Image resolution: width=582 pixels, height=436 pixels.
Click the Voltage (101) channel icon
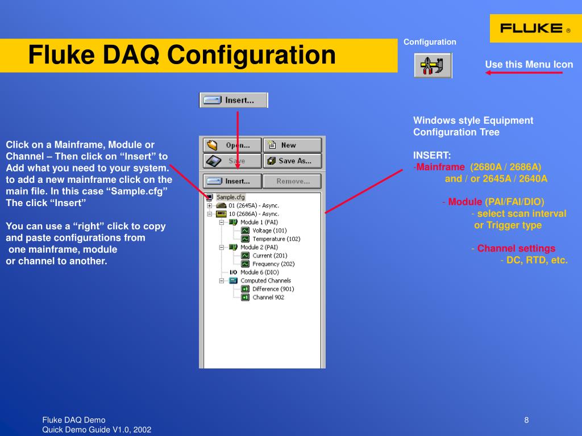click(246, 230)
